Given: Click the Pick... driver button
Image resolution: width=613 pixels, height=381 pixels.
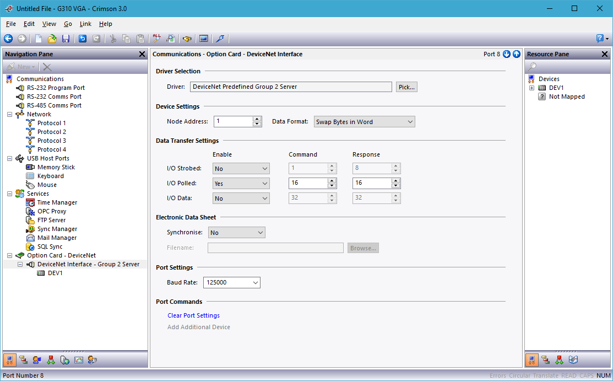Looking at the screenshot, I should click(x=406, y=87).
